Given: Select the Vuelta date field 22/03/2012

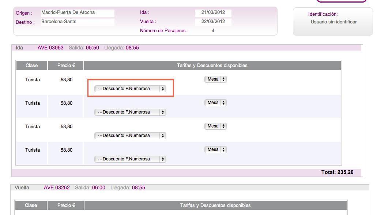Looking at the screenshot, I should pyautogui.click(x=213, y=22).
